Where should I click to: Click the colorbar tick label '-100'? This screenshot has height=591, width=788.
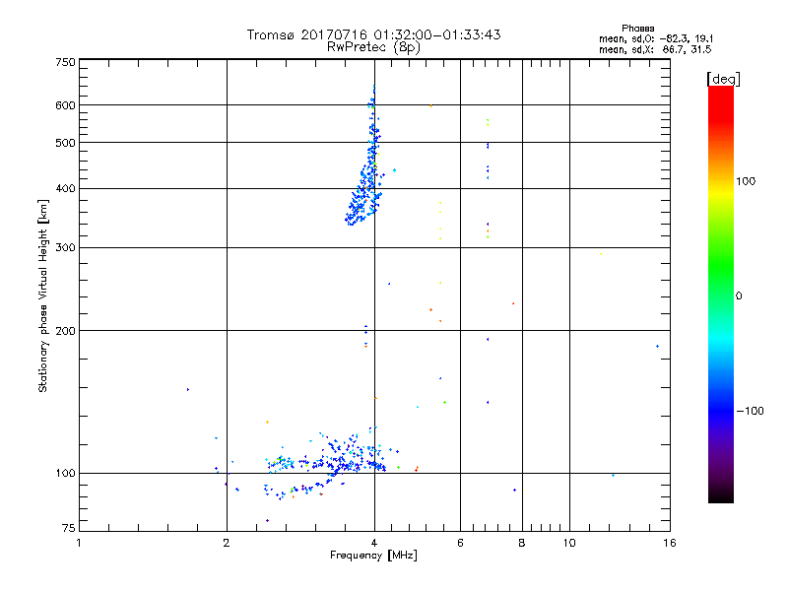[750, 411]
